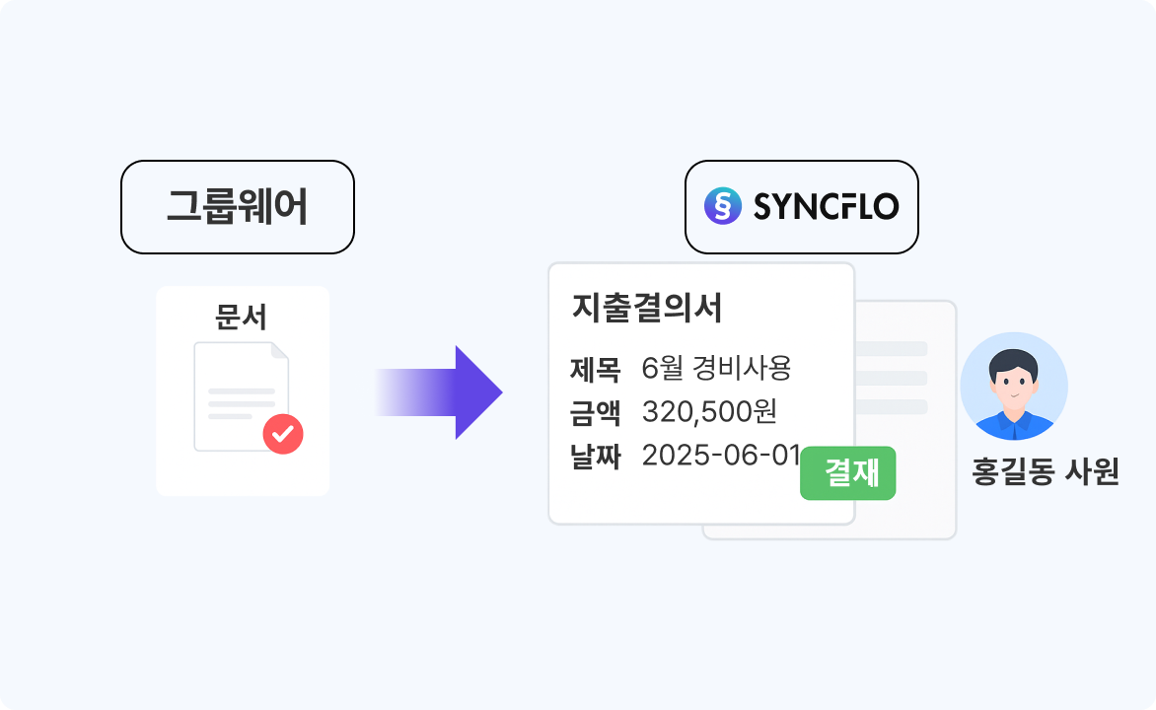Select the 6월 경비사용 title value

tap(716, 369)
